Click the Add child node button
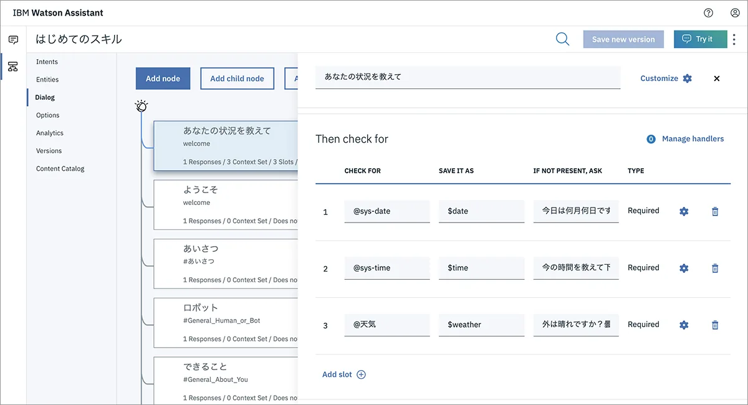 click(237, 79)
